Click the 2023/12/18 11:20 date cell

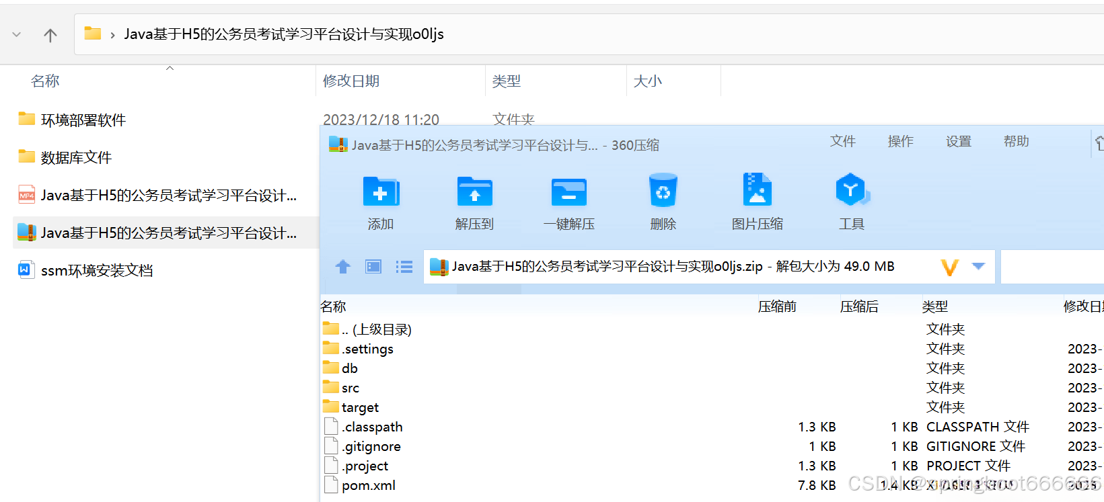tap(381, 120)
